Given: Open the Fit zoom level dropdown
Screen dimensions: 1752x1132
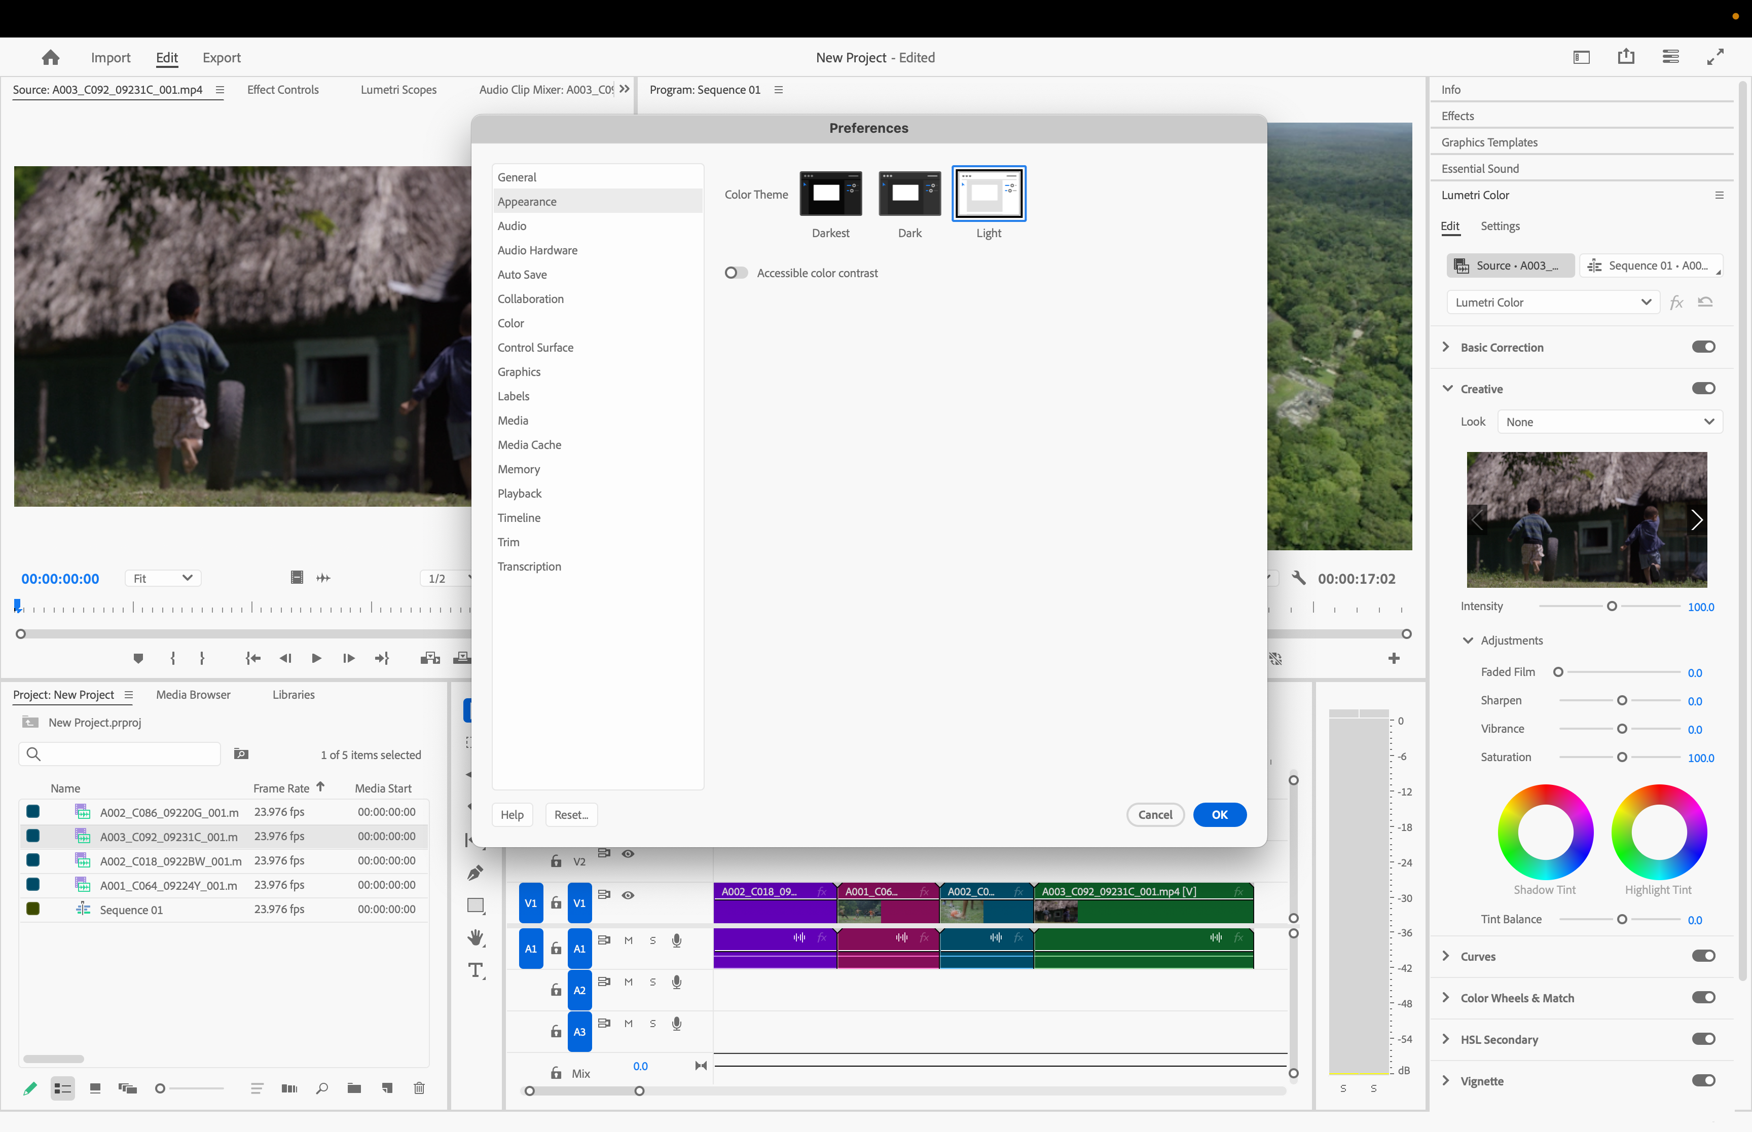Looking at the screenshot, I should tap(163, 579).
